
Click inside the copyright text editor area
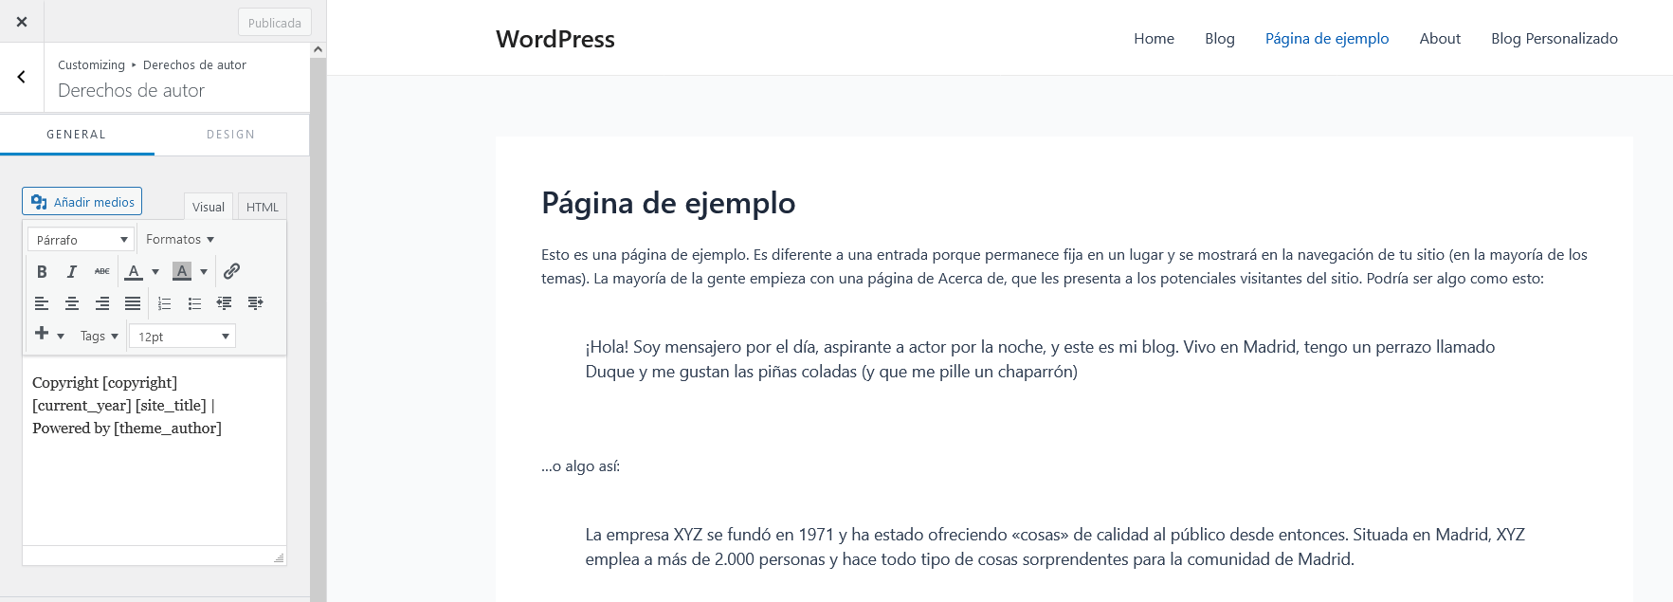tap(154, 474)
